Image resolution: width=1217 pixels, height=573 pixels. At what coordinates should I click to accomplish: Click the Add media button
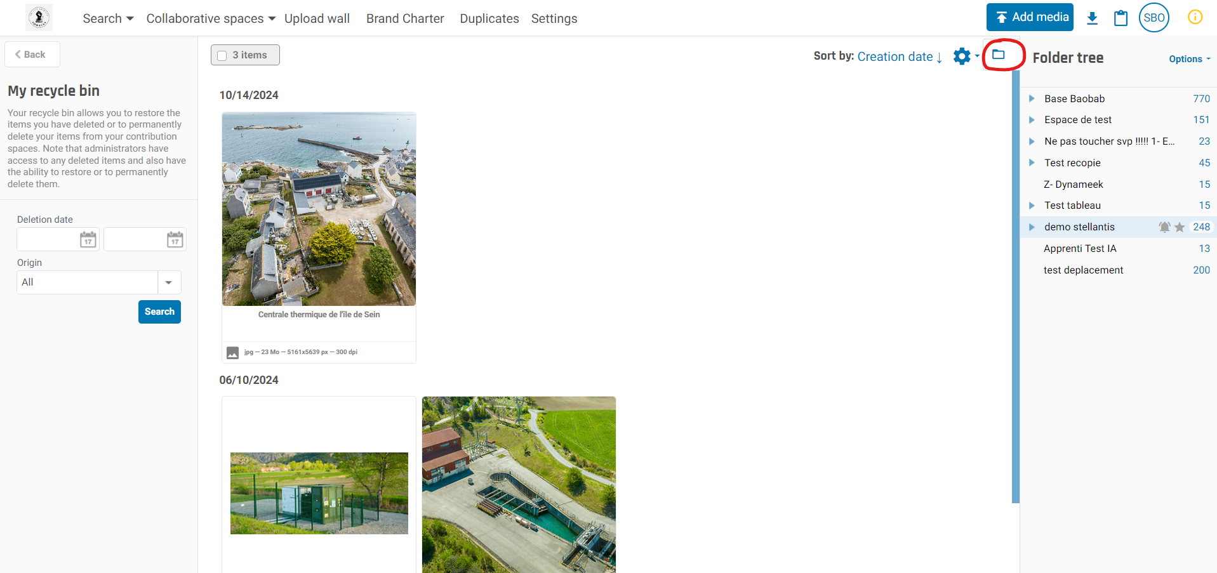point(1030,17)
